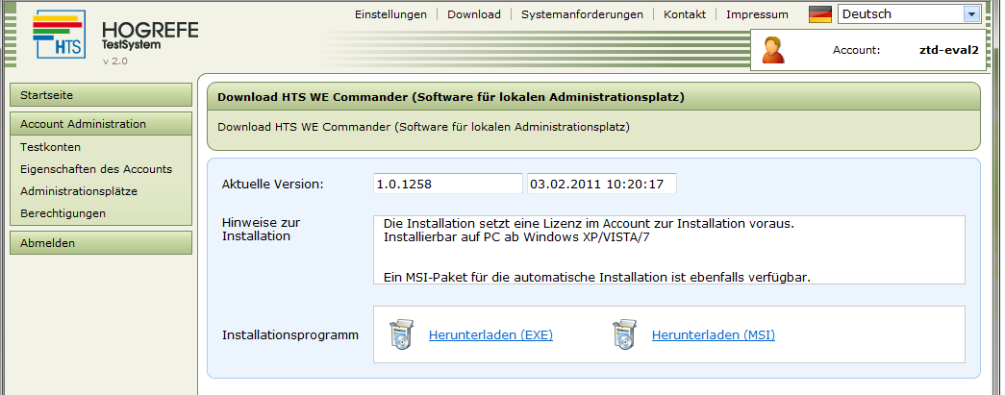Image resolution: width=1005 pixels, height=395 pixels.
Task: Select Account Administration in the sidebar
Action: click(100, 124)
